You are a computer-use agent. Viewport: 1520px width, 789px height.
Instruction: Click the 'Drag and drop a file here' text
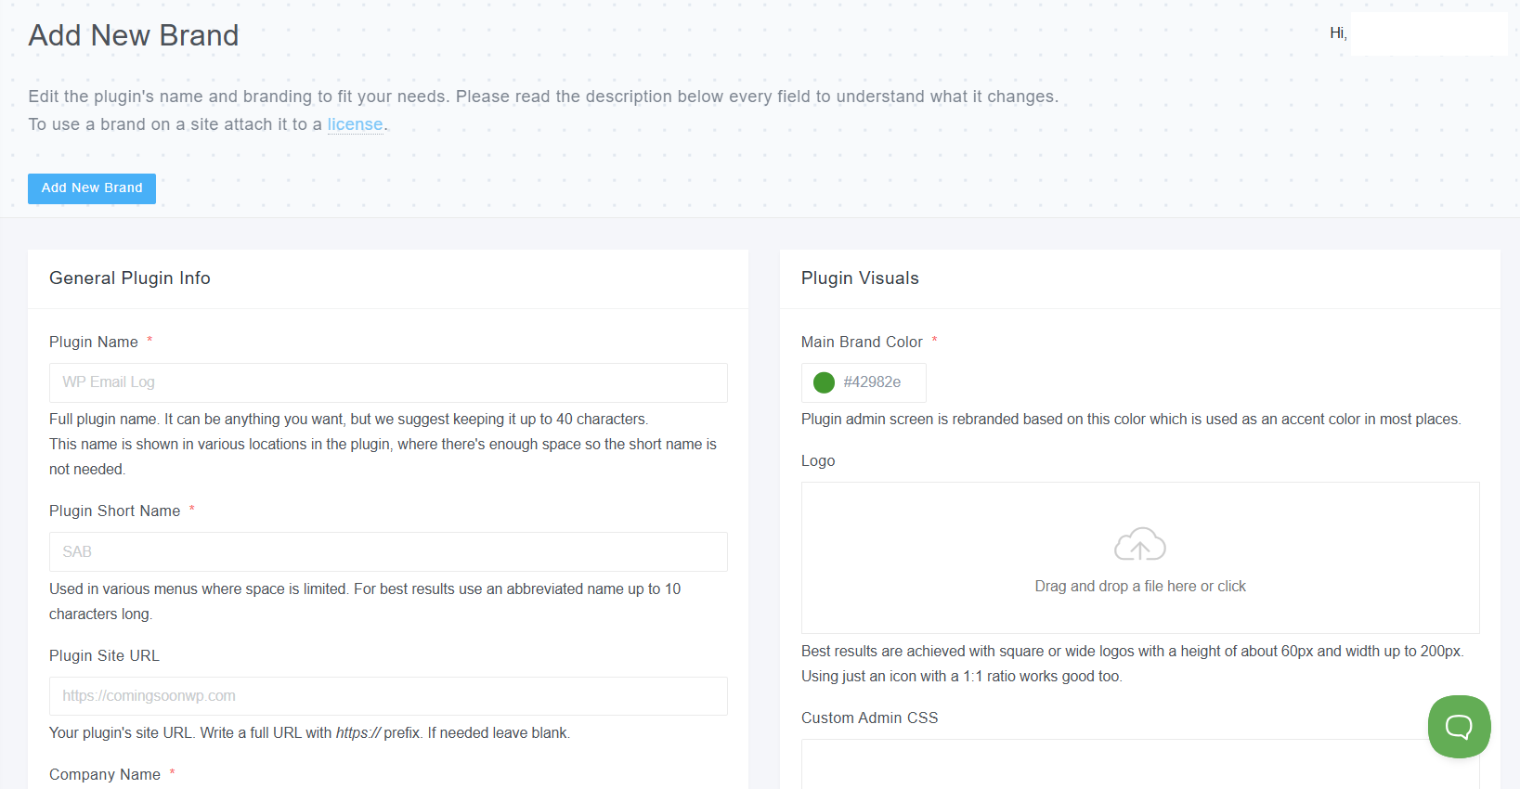pos(1139,587)
